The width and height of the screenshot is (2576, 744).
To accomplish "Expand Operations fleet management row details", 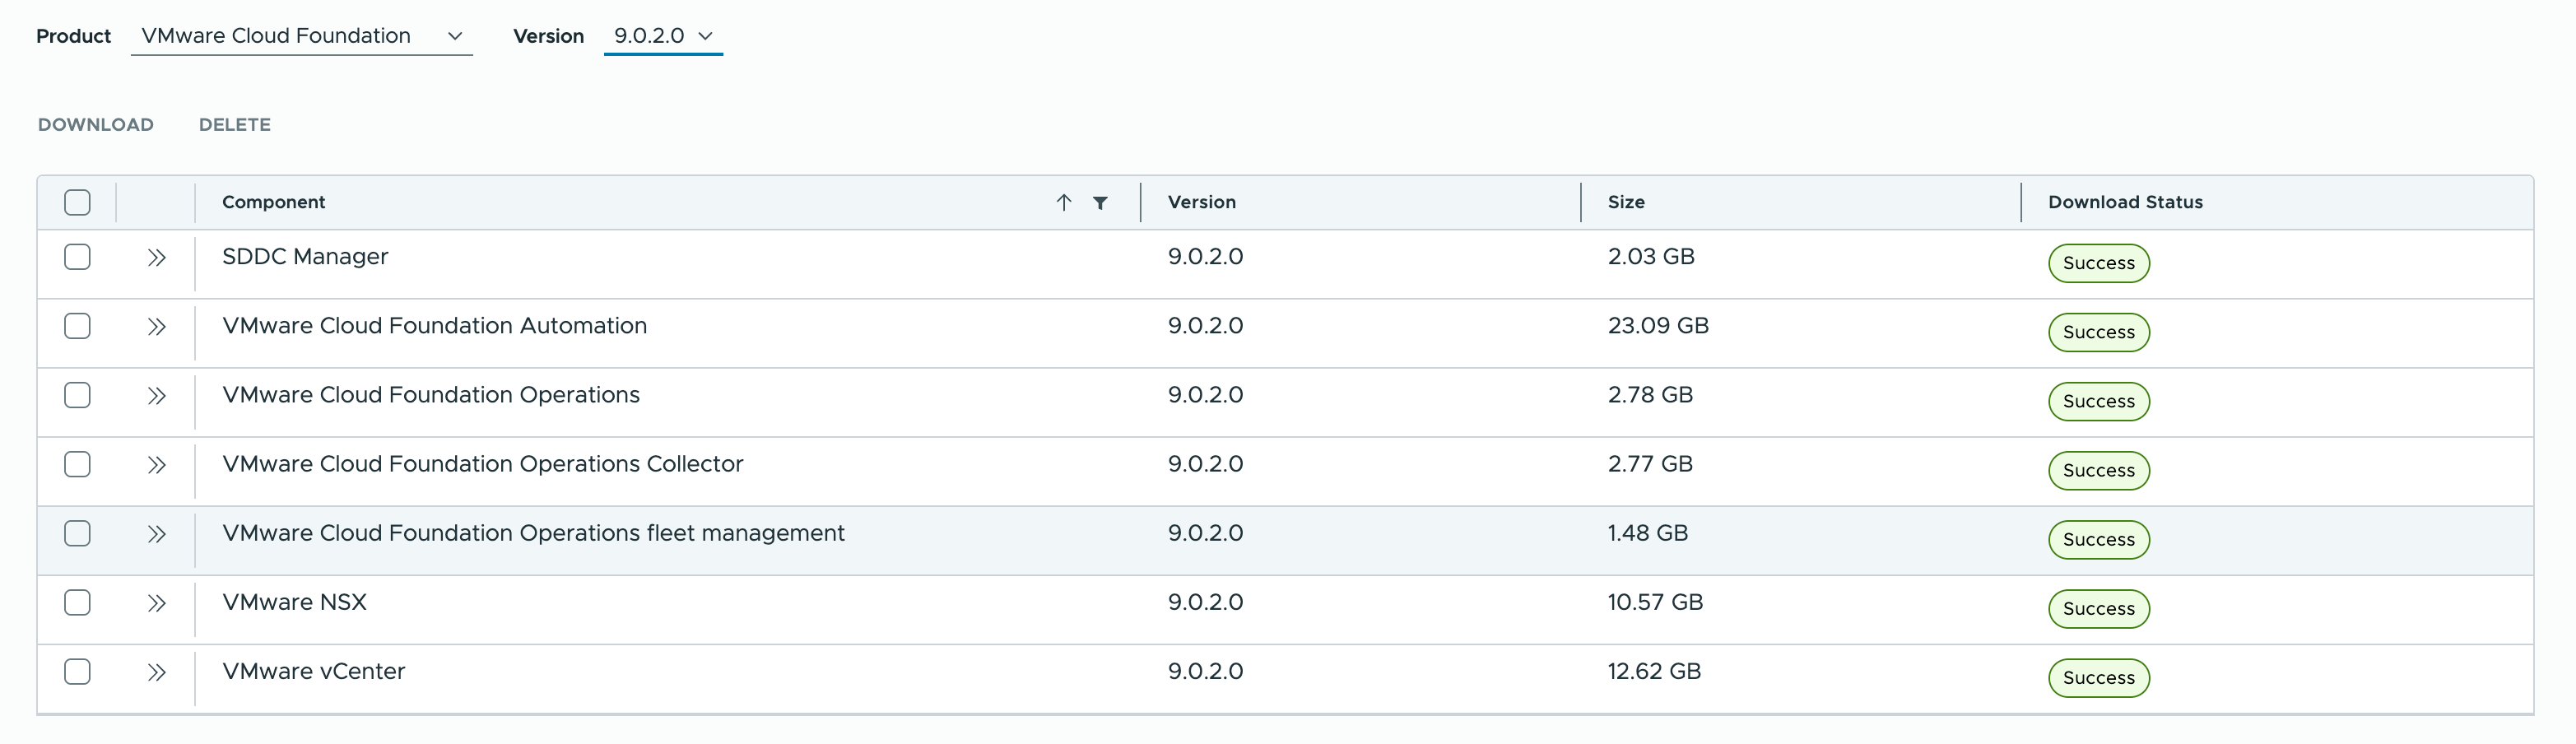I will pos(156,534).
